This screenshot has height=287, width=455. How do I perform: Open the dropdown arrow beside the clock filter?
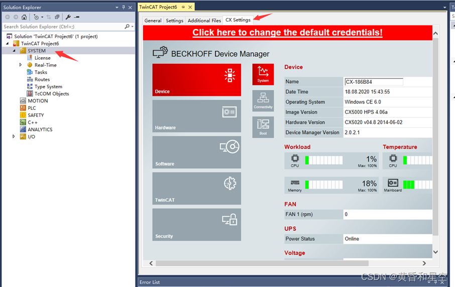[x=42, y=17]
